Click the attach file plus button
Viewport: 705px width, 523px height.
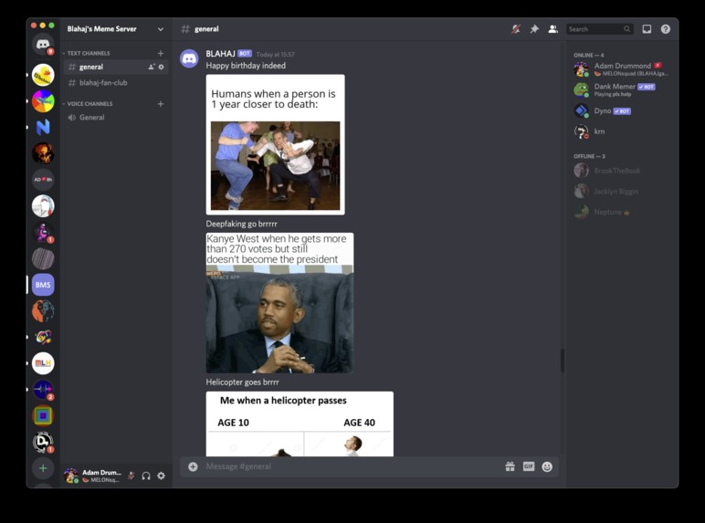(x=193, y=466)
